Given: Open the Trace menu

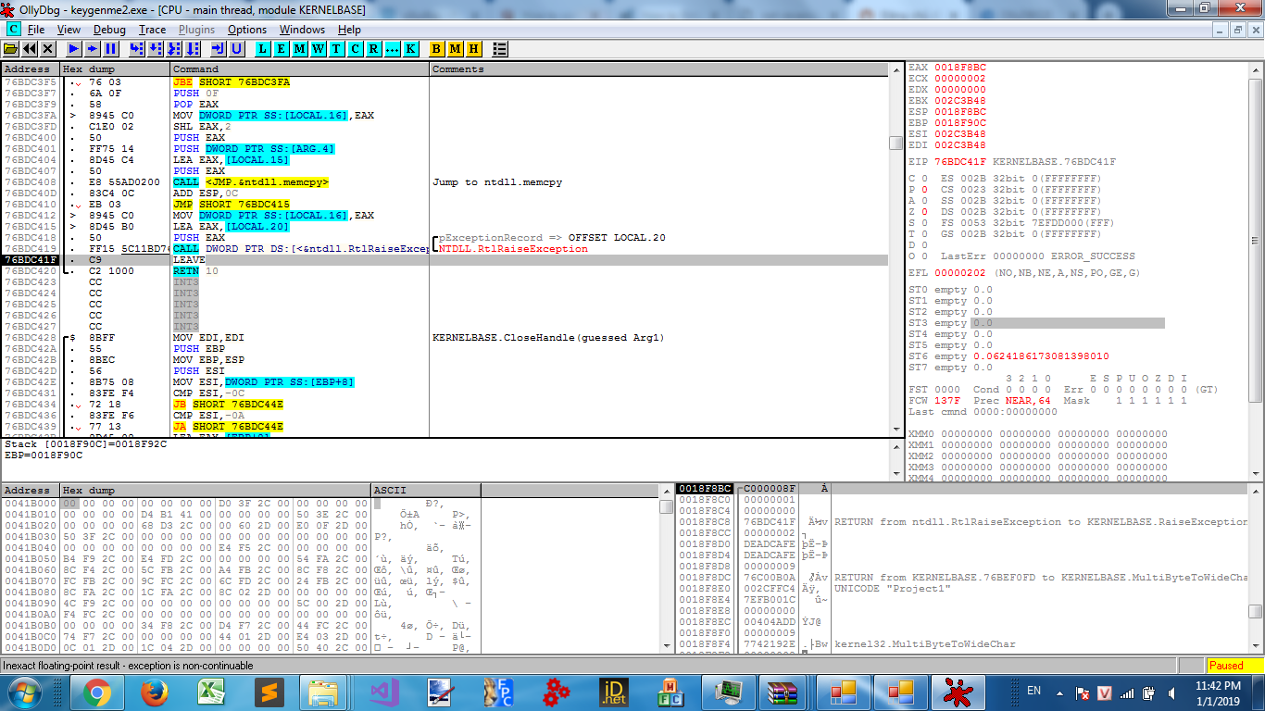Looking at the screenshot, I should 152,30.
